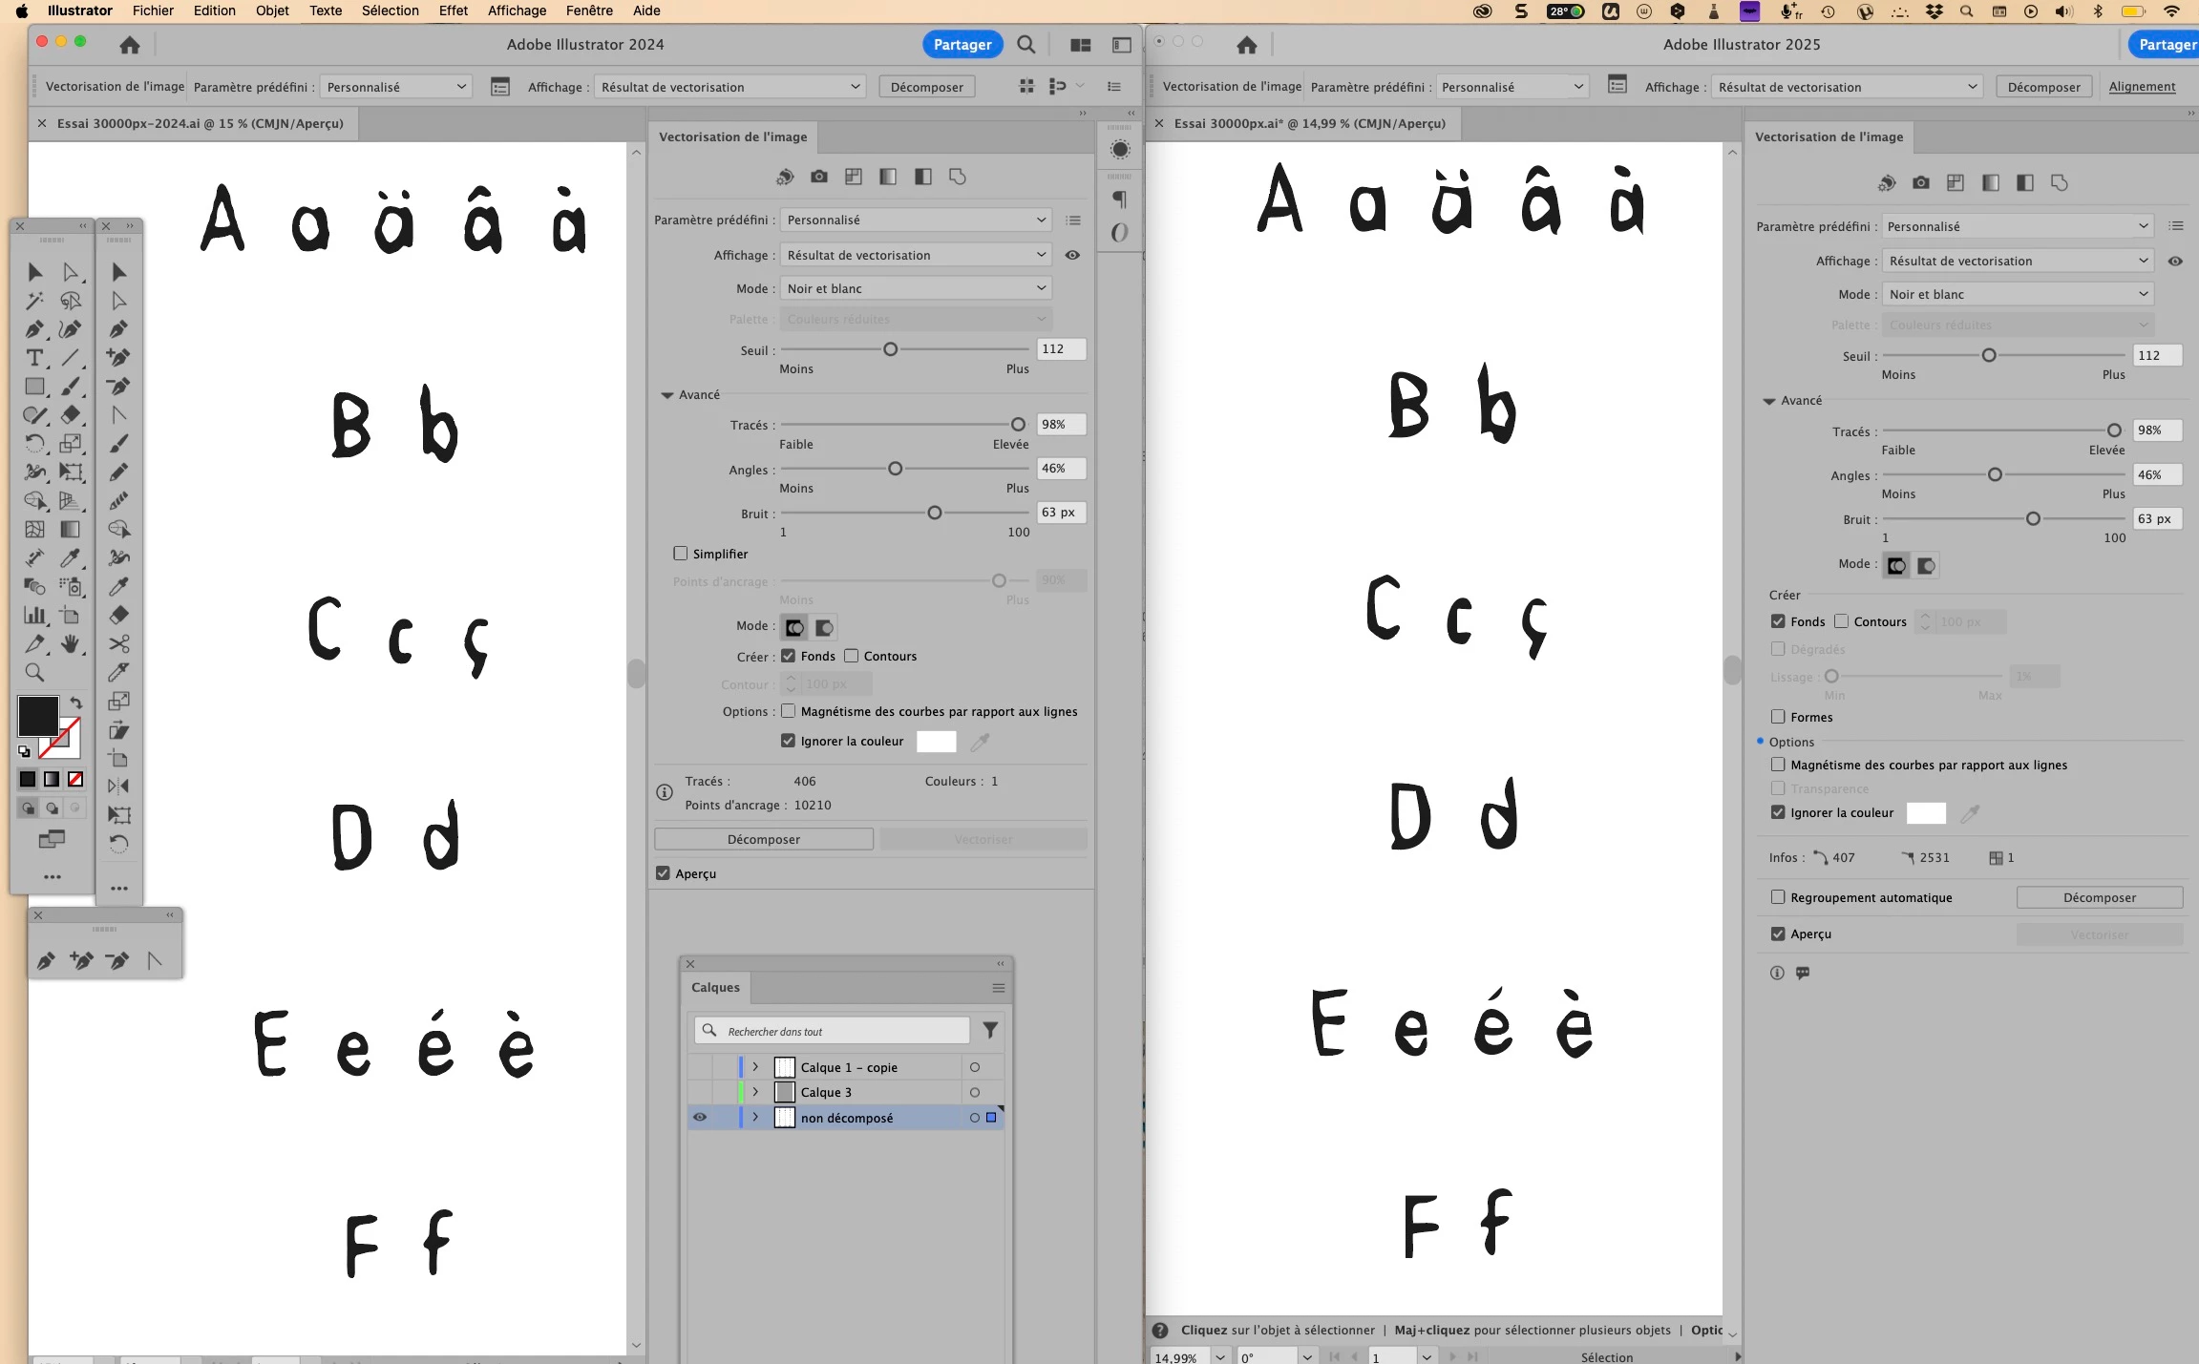The height and width of the screenshot is (1364, 2199).
Task: Click the search magnifier in Illustrator 2024
Action: point(1025,45)
